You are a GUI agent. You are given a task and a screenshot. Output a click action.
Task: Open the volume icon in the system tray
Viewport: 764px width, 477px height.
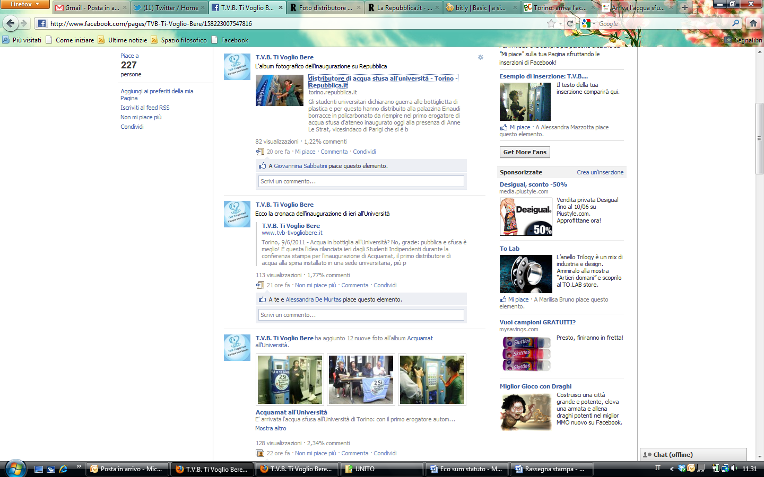734,469
